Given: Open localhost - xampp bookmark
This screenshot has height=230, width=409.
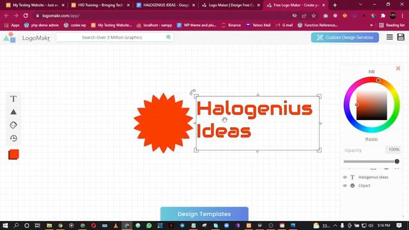Looking at the screenshot, I should coord(155,26).
